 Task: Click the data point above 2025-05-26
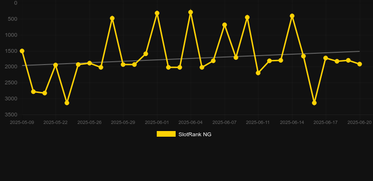pyautogui.click(x=89, y=63)
